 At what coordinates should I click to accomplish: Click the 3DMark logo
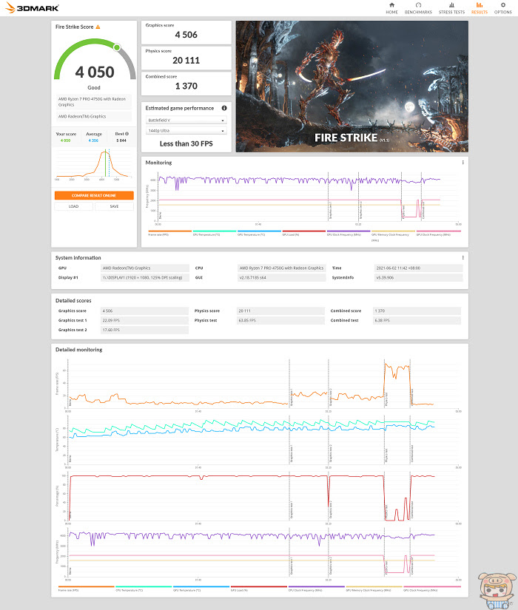(32, 8)
